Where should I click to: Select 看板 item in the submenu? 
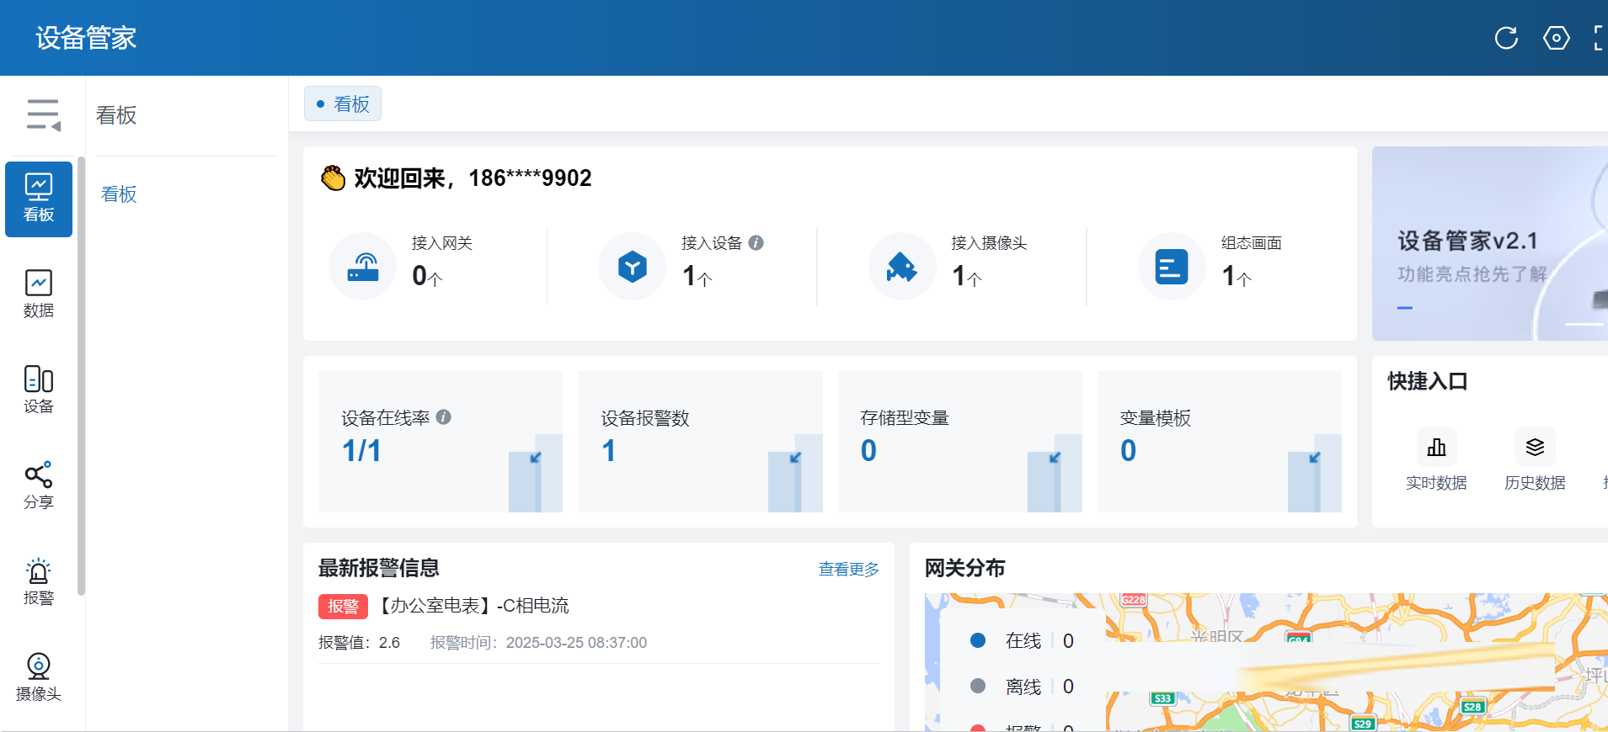(119, 194)
